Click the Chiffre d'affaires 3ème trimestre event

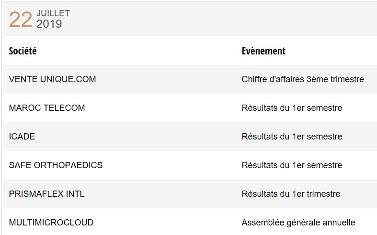(303, 79)
